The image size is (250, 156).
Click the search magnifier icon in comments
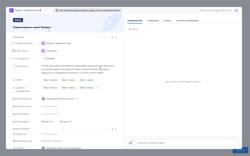[x=130, y=29]
